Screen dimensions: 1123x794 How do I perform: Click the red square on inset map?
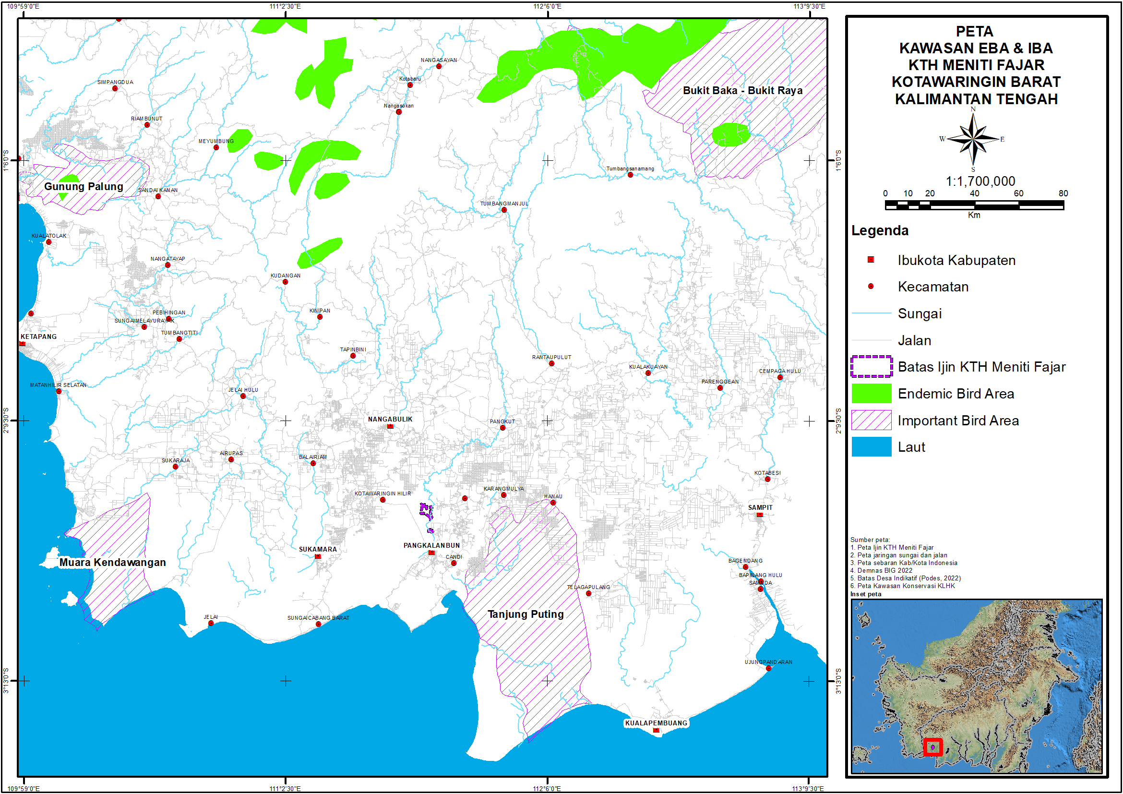click(x=933, y=747)
